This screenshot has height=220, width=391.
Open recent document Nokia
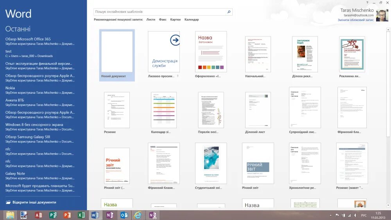(x=40, y=90)
